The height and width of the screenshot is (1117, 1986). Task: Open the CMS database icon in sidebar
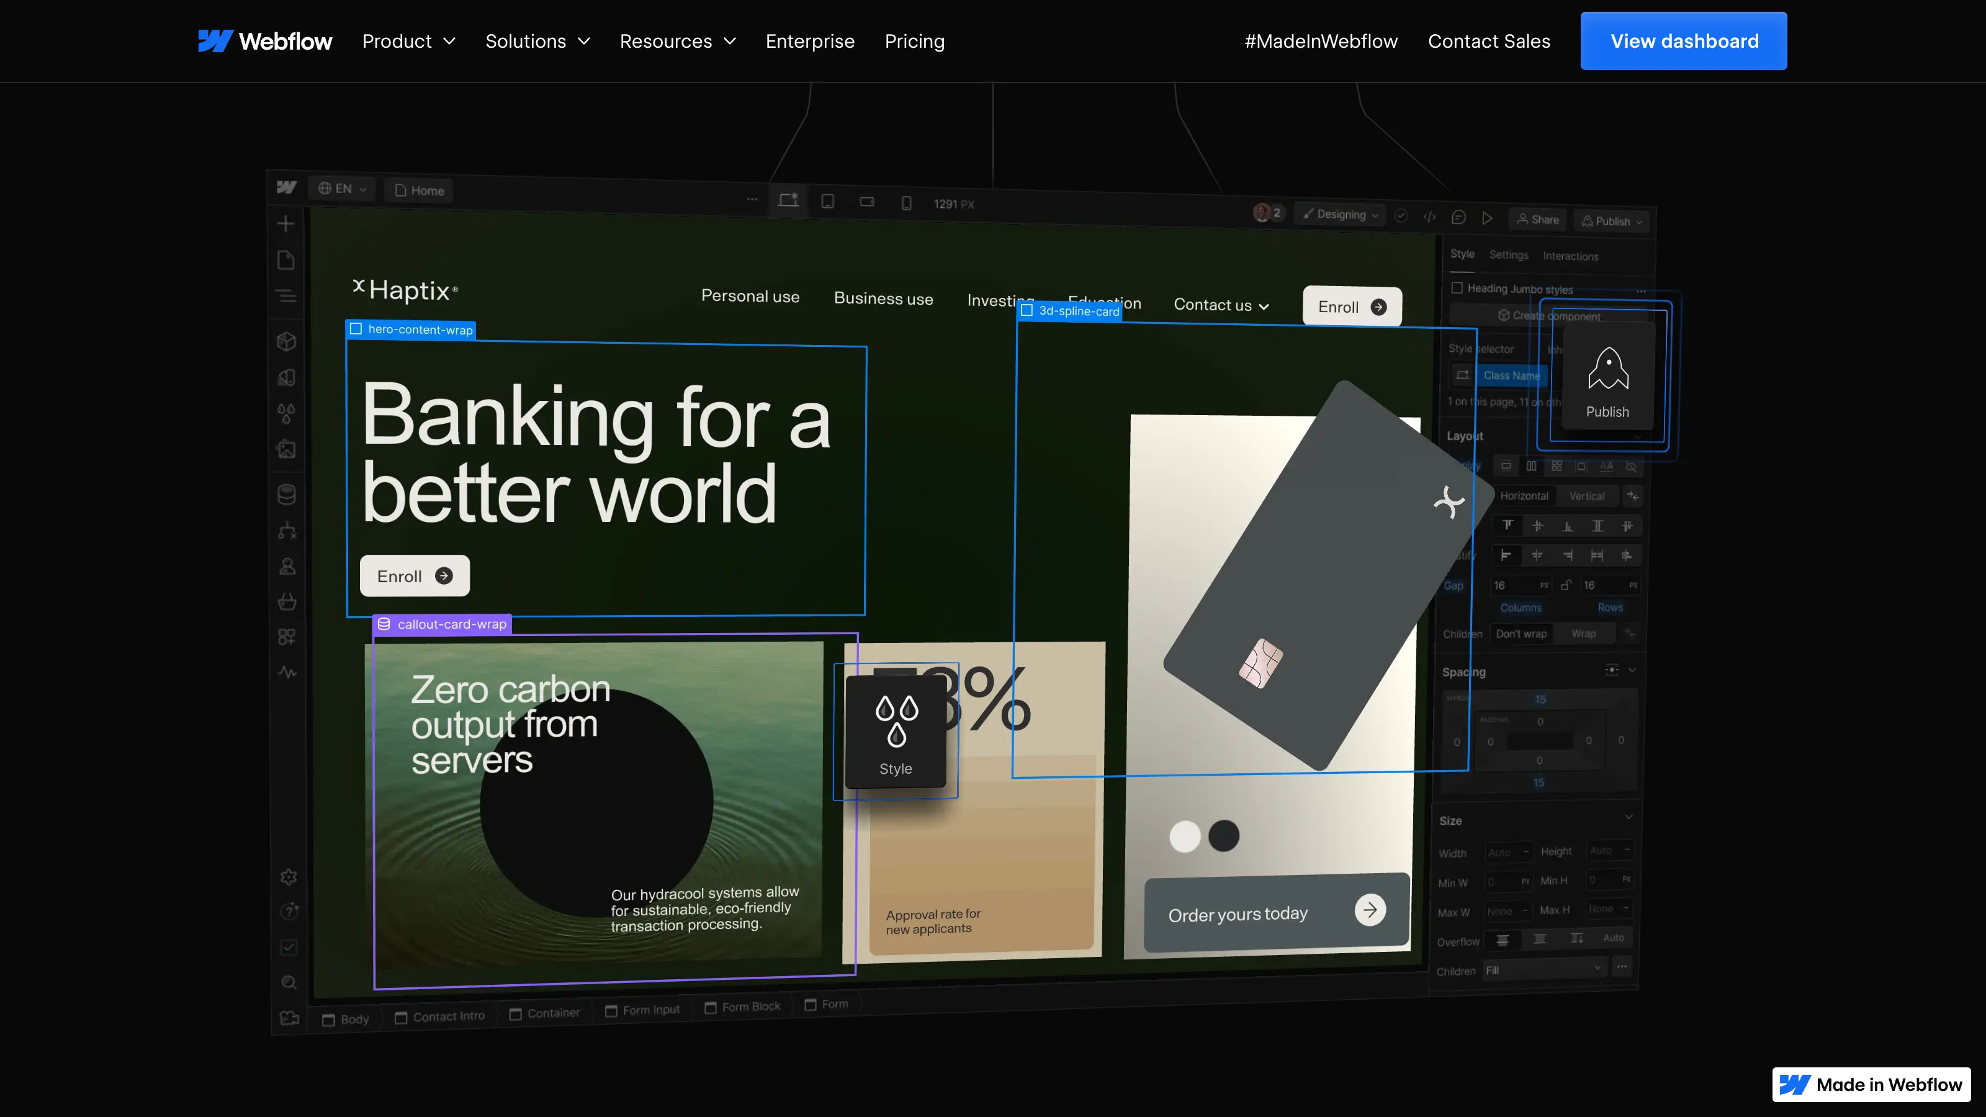tap(286, 494)
